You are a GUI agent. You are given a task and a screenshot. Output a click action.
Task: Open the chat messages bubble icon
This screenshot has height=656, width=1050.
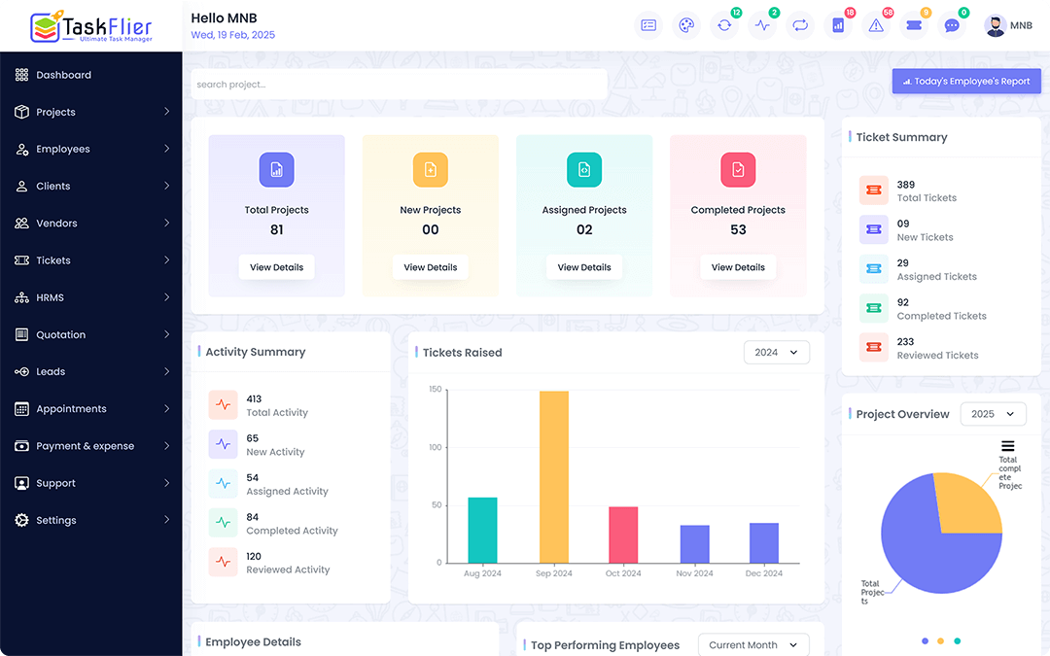(952, 26)
